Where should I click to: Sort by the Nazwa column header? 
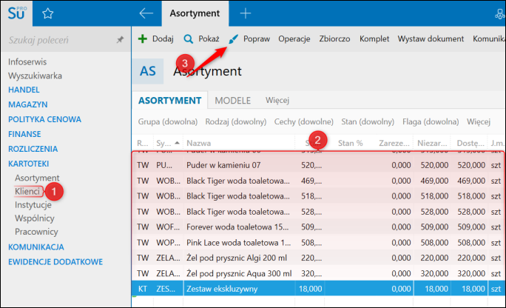coord(237,143)
